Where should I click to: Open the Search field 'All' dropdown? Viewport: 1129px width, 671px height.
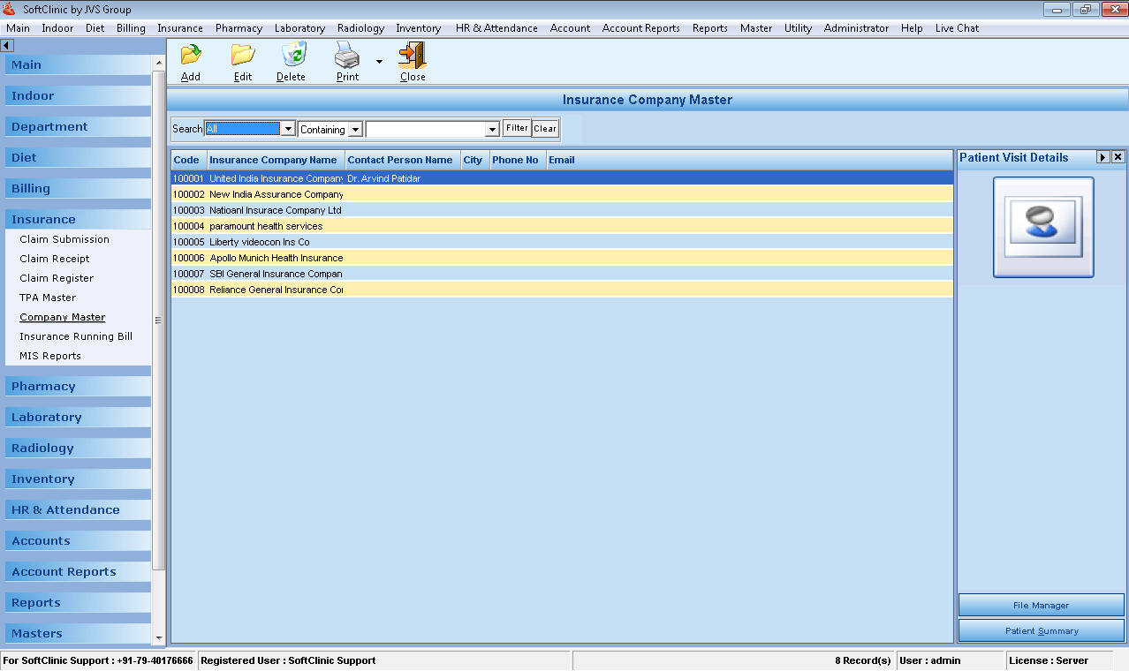(287, 130)
